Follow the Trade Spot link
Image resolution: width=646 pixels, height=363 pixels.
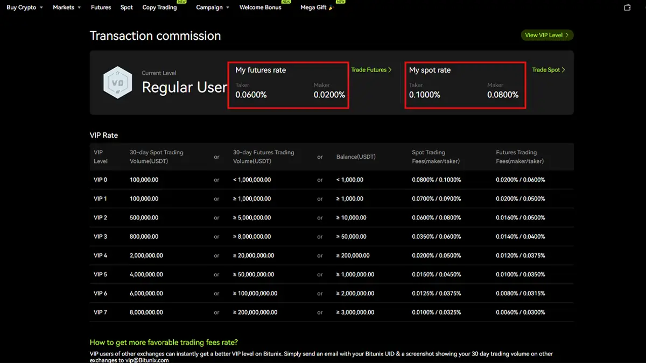point(549,70)
